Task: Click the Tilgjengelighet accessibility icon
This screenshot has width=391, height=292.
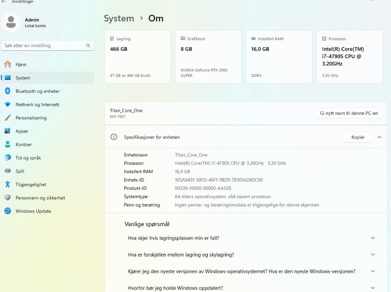Action: tap(8, 184)
